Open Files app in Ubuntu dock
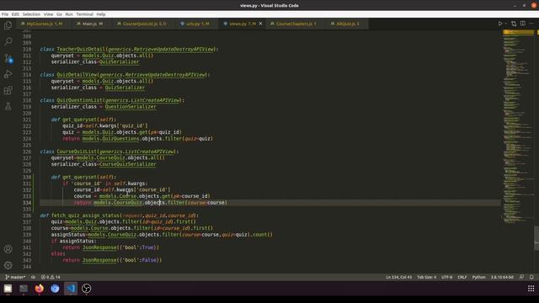The height and width of the screenshot is (303, 539). tap(8, 289)
